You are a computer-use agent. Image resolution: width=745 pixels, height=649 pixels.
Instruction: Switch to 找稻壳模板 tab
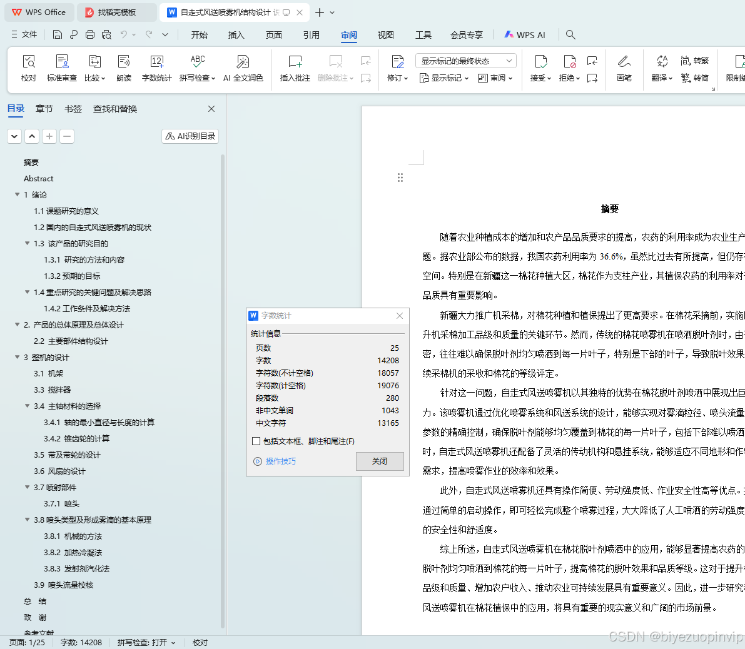117,13
